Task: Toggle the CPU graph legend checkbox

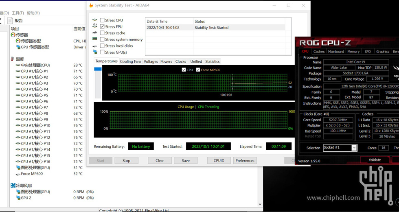Action: (184, 70)
